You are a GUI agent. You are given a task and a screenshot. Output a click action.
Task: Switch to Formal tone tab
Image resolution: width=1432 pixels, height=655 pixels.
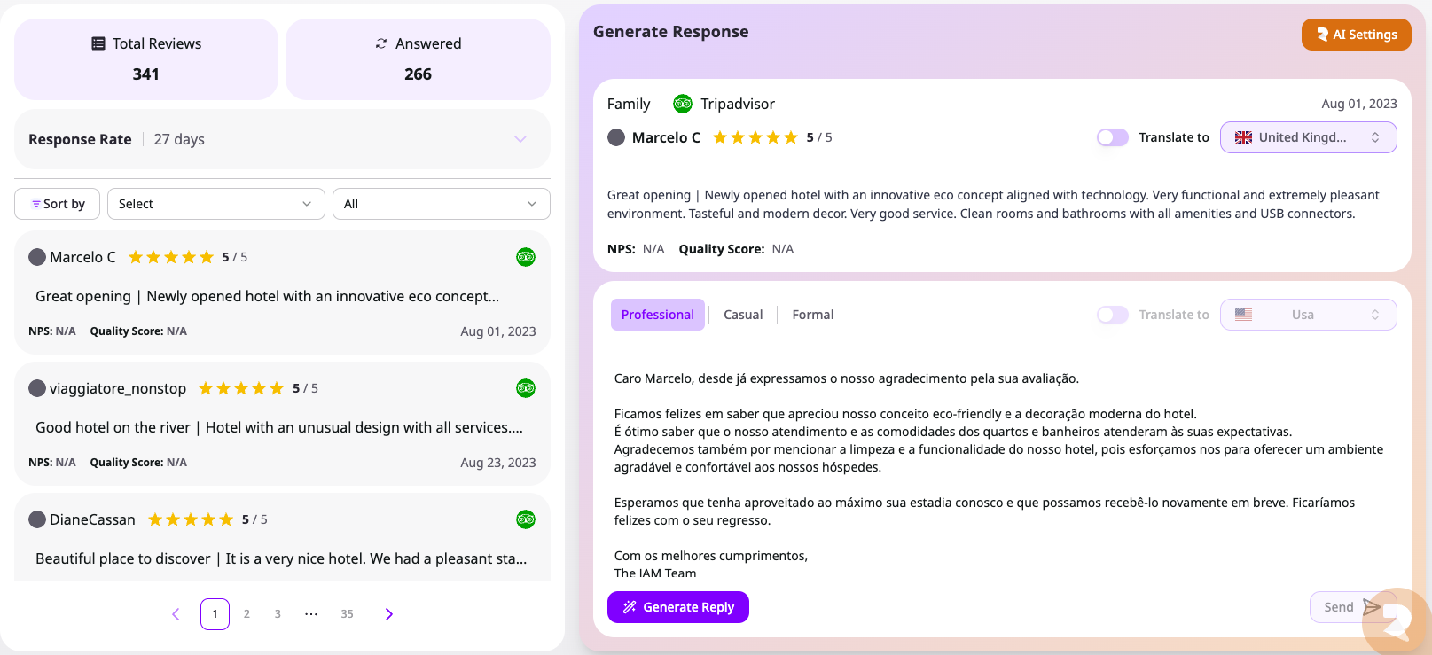(x=812, y=315)
